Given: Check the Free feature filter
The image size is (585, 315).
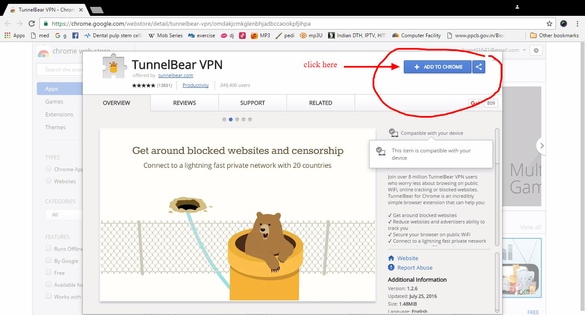Looking at the screenshot, I should (x=48, y=273).
